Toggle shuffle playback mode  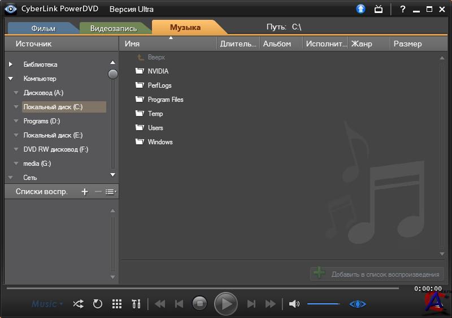click(x=78, y=304)
